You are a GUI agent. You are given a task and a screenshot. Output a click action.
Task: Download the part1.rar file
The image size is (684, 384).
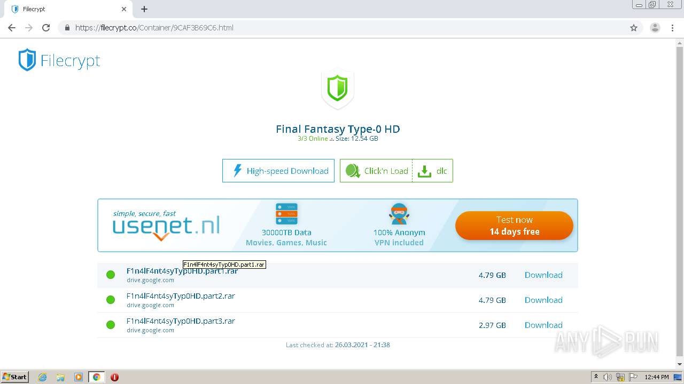click(x=543, y=275)
